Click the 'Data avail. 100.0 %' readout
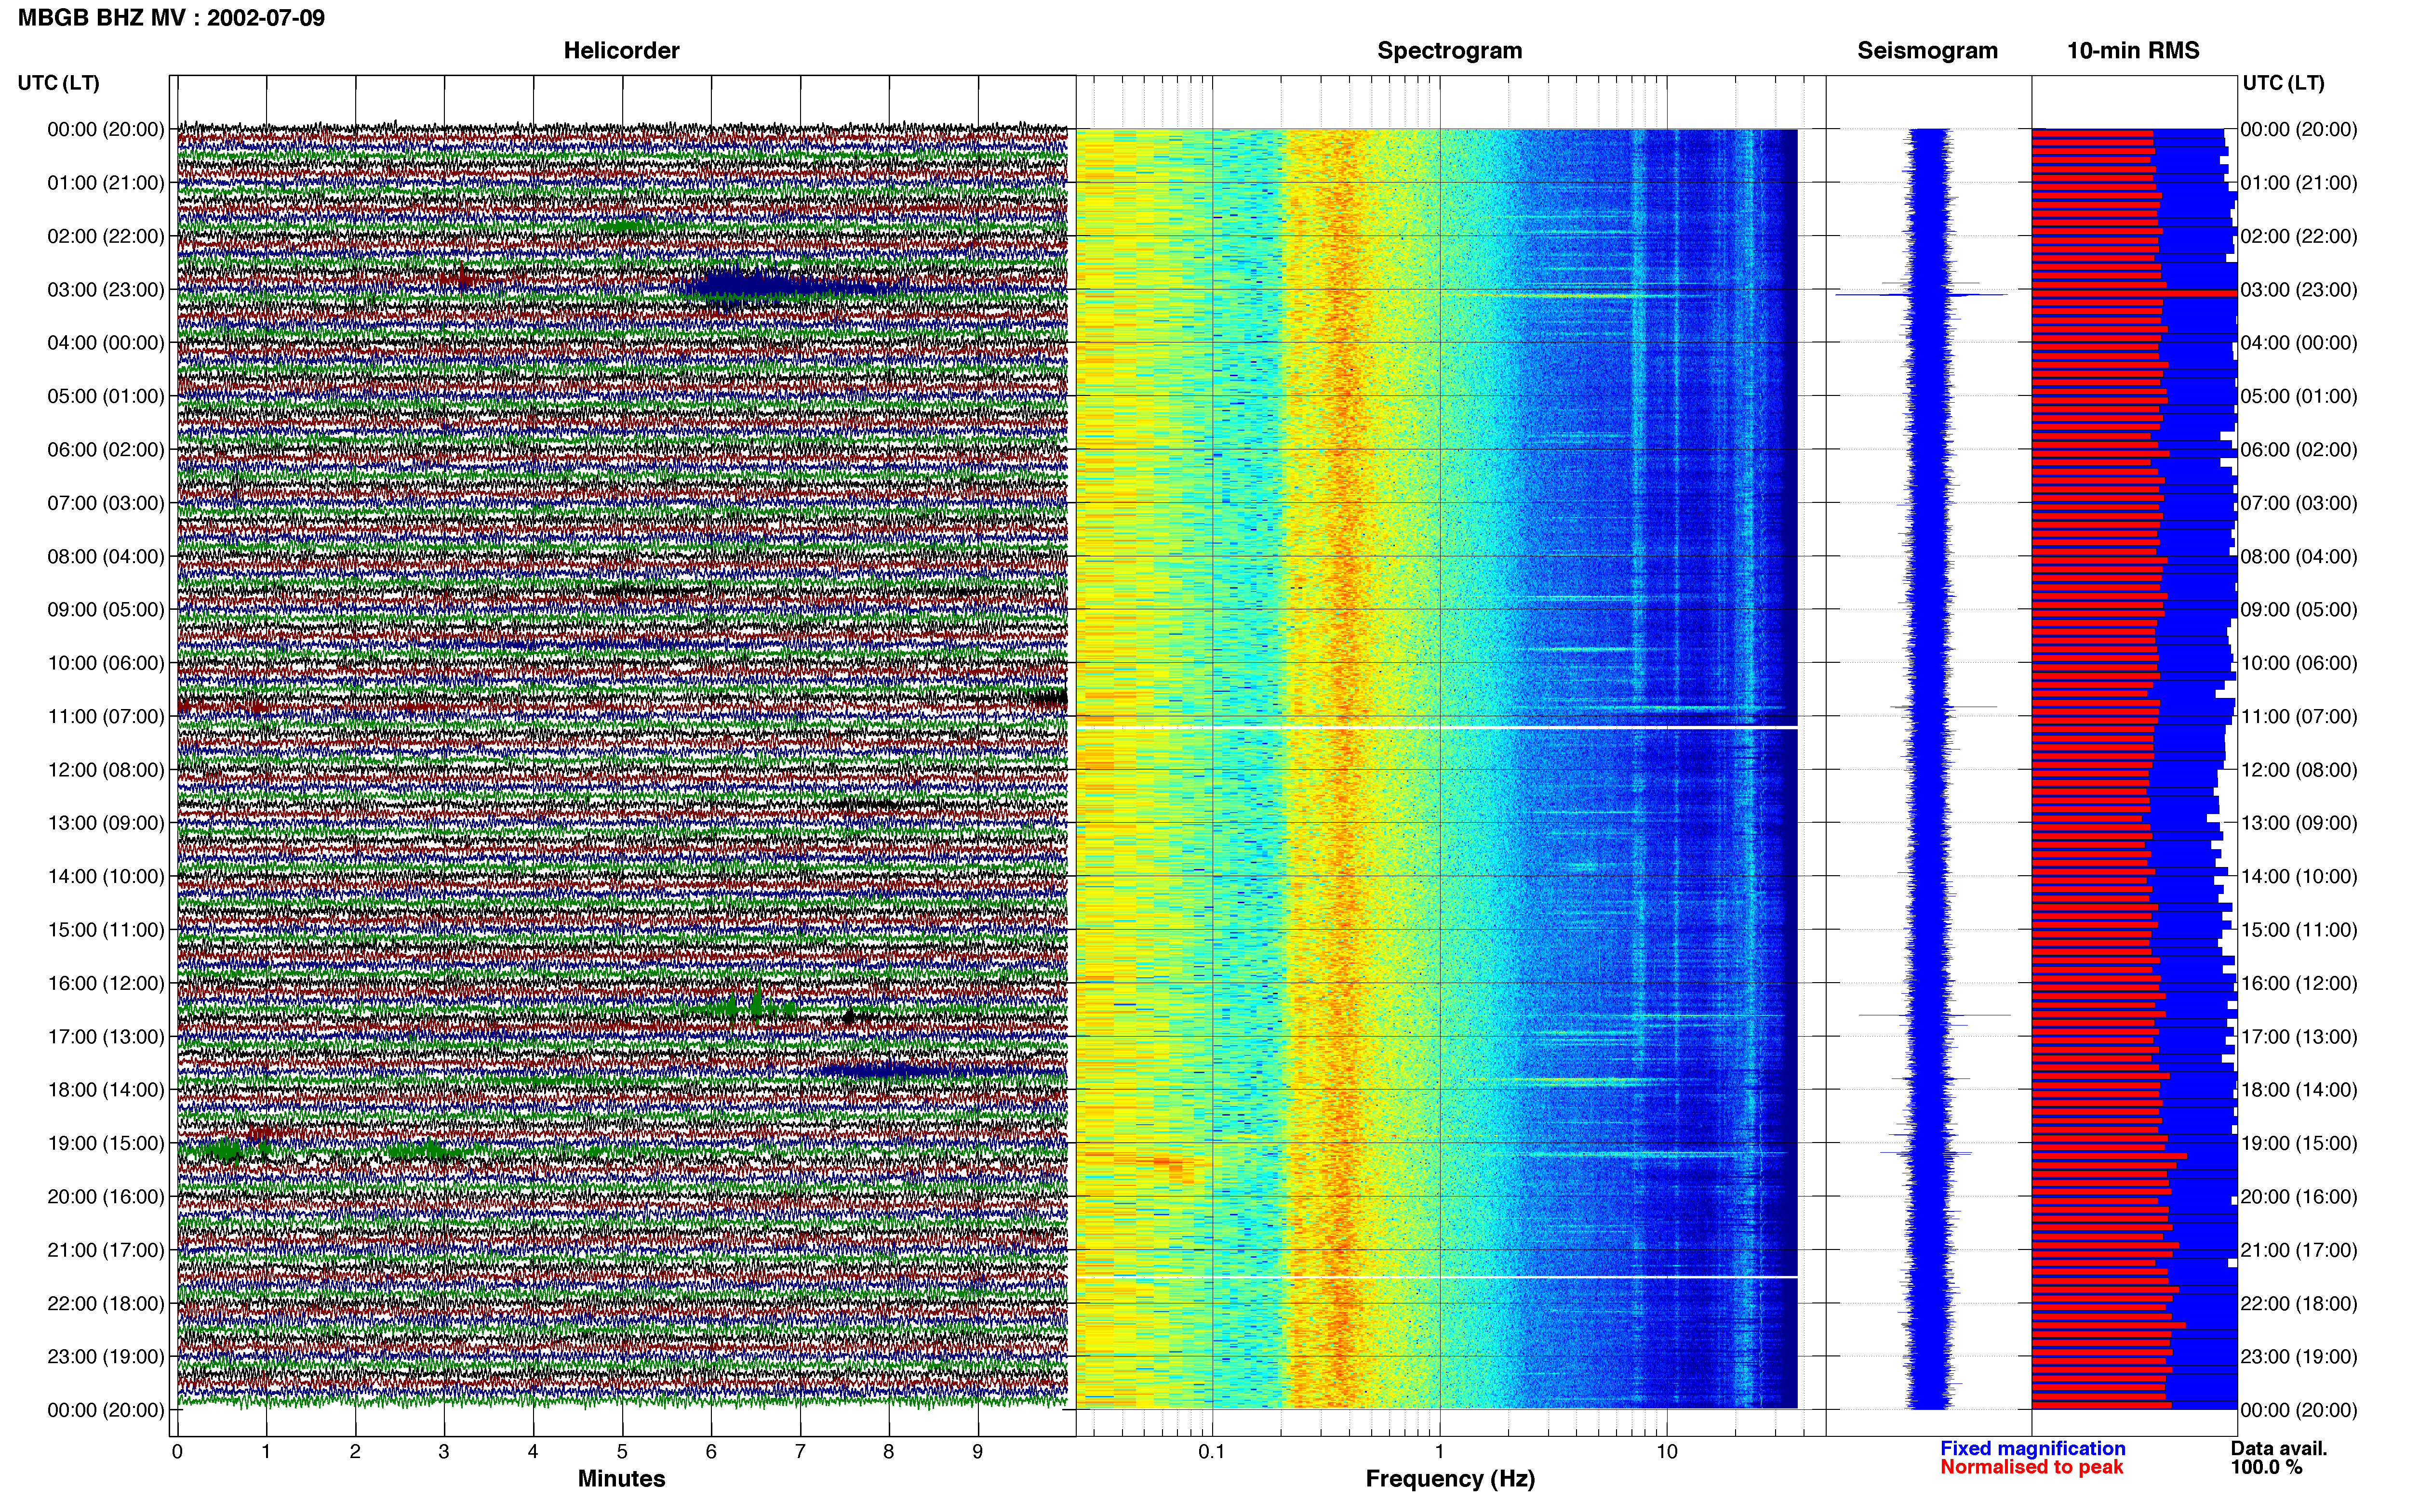Image resolution: width=2419 pixels, height=1512 pixels. [2278, 1458]
